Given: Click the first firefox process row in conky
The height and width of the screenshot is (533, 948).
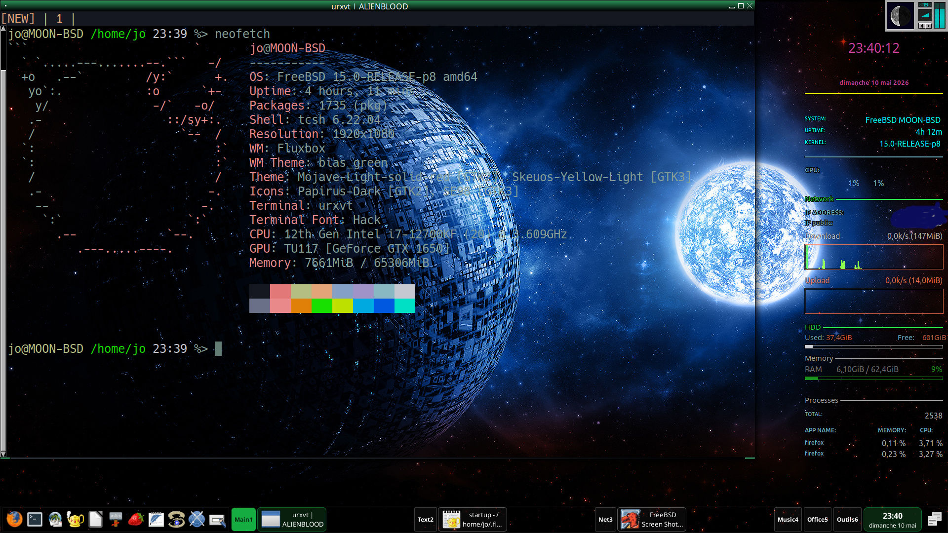Looking at the screenshot, I should click(x=873, y=443).
